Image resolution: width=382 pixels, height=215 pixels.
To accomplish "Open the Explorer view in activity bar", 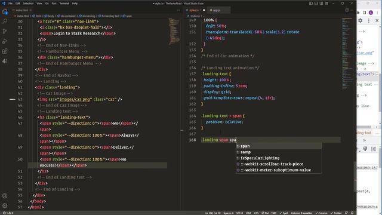I will [x=5, y=11].
